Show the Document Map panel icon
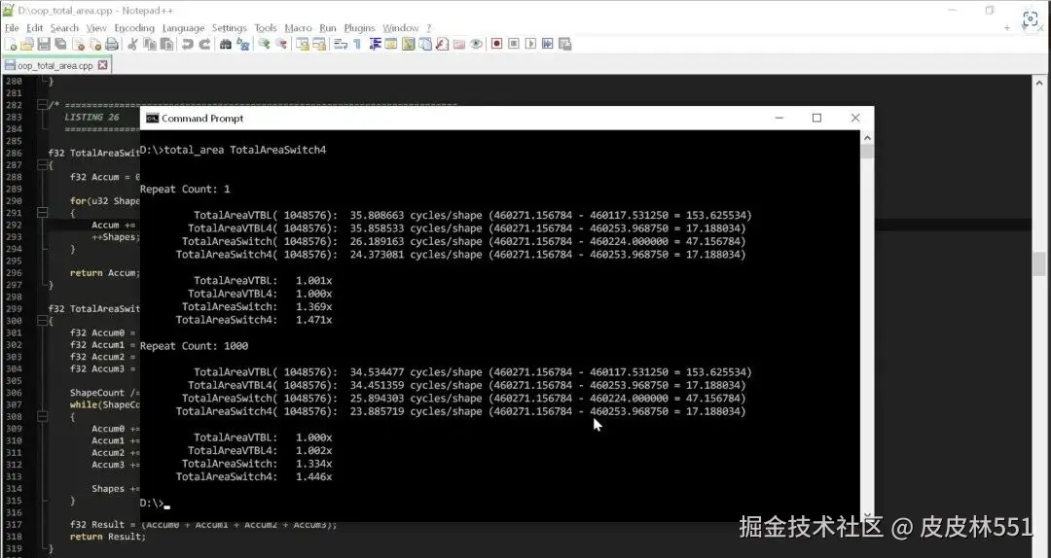The width and height of the screenshot is (1051, 558). 408,44
